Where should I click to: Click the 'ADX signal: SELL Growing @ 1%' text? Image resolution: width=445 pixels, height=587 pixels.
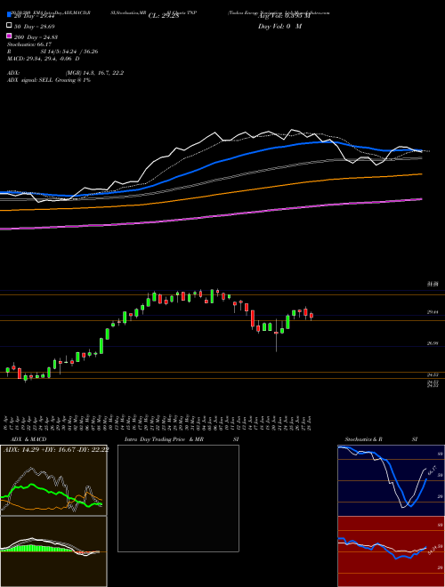click(x=49, y=80)
